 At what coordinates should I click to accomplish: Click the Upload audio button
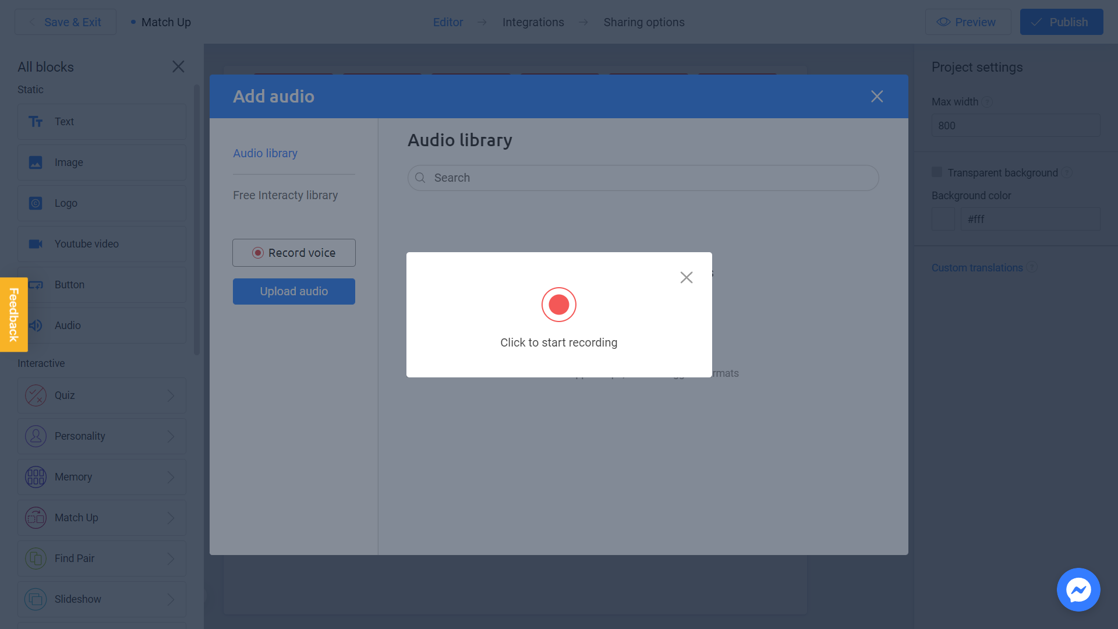(x=294, y=291)
